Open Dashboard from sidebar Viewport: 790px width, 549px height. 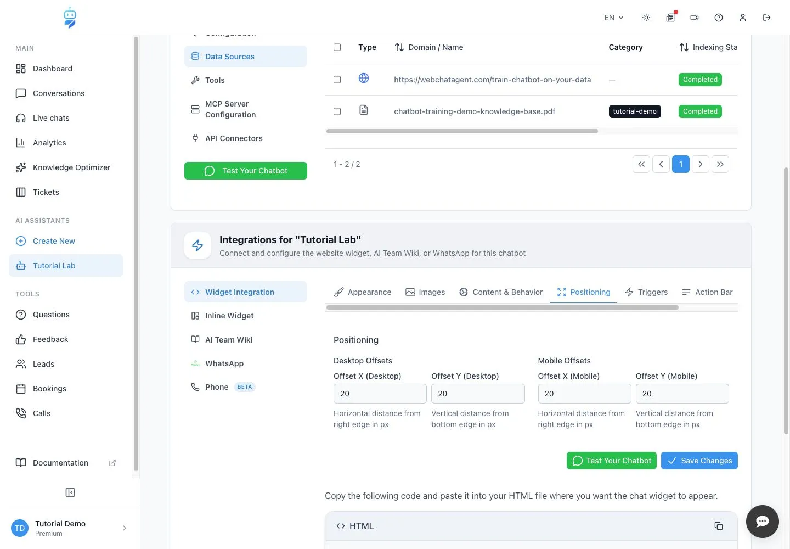[x=66, y=69]
